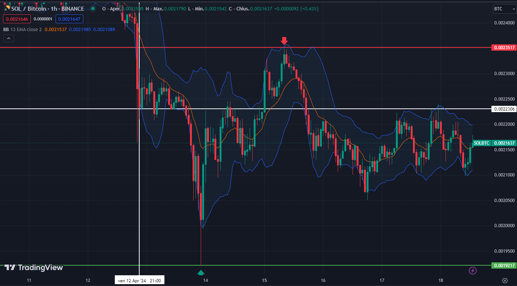Click date label 15 on time axis
The image size is (517, 286).
(264, 280)
